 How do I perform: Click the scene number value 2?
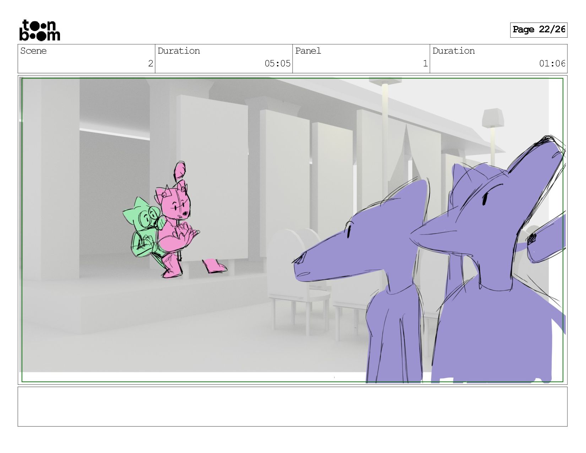pos(151,64)
